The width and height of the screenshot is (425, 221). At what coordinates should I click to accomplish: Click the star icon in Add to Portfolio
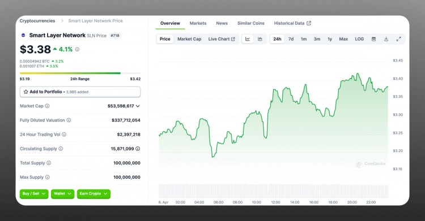click(x=25, y=92)
